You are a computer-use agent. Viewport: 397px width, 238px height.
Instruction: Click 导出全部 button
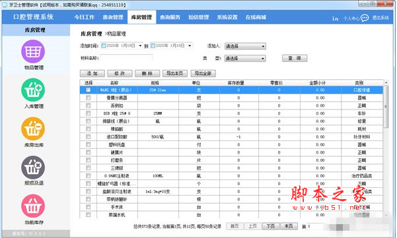pos(203,74)
